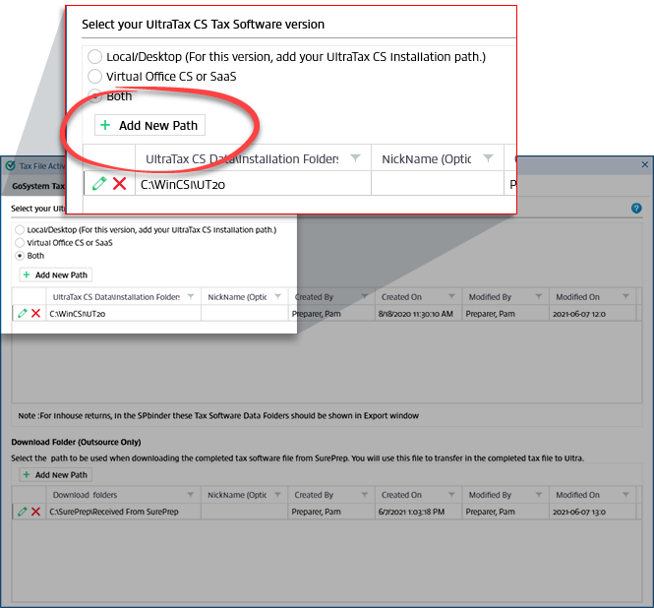Open Modified By filter in Download folders table
This screenshot has height=608, width=654.
[539, 495]
